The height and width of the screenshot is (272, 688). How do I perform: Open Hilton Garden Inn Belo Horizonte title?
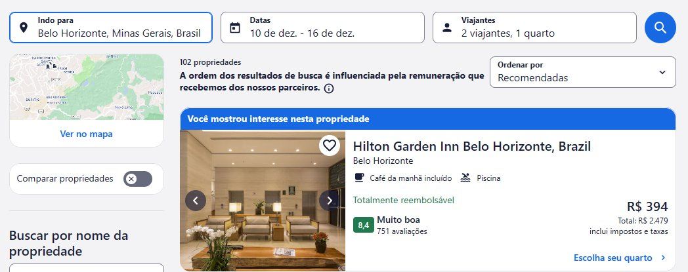(471, 146)
